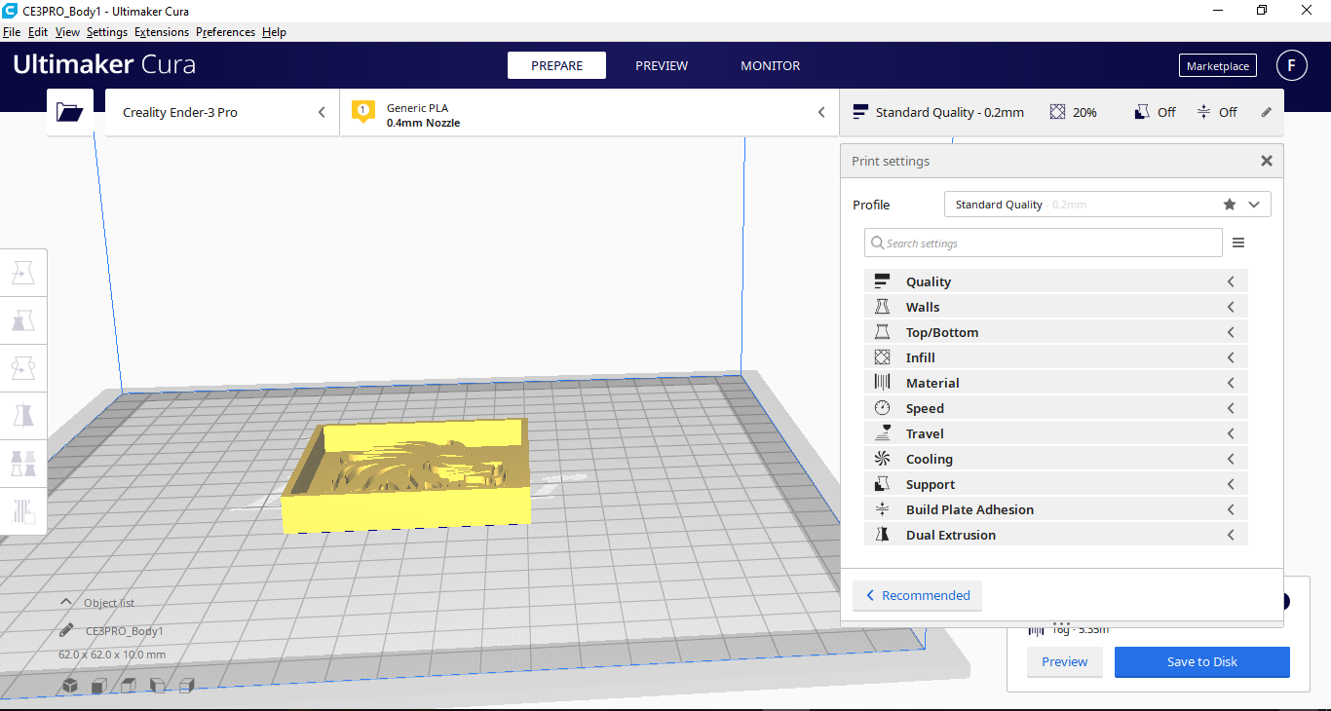The height and width of the screenshot is (711, 1331).
Task: Select the Support Blocker tool
Action: point(22,511)
